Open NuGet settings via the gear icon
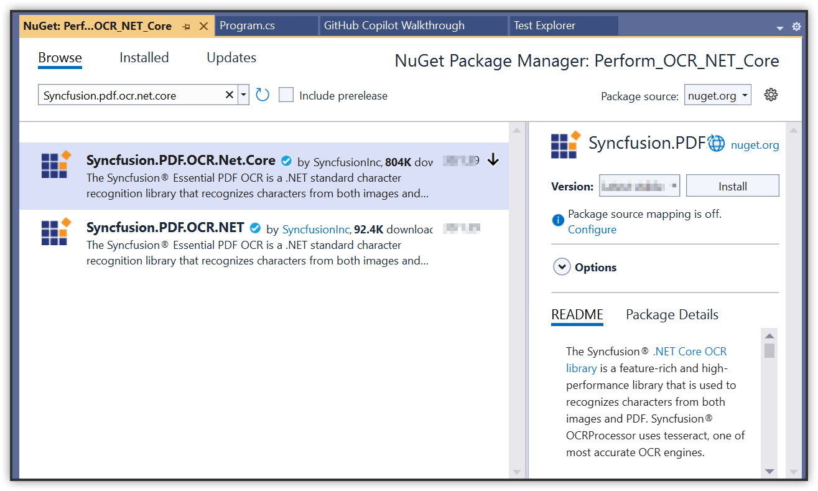The image size is (818, 491). (771, 94)
